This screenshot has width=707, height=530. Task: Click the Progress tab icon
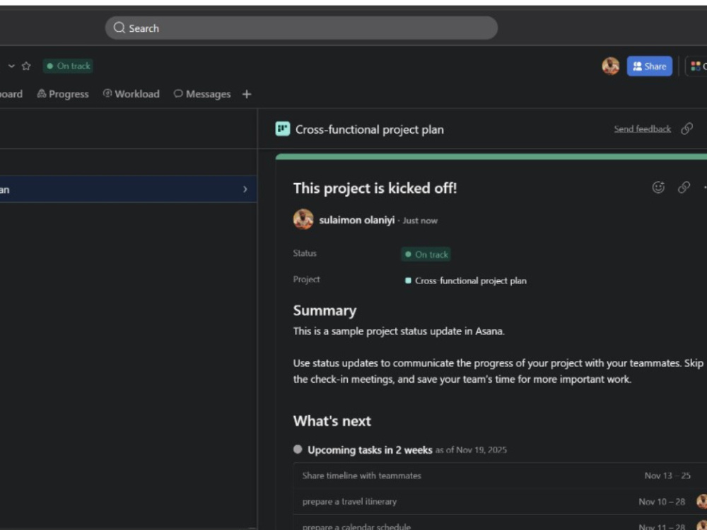point(42,94)
